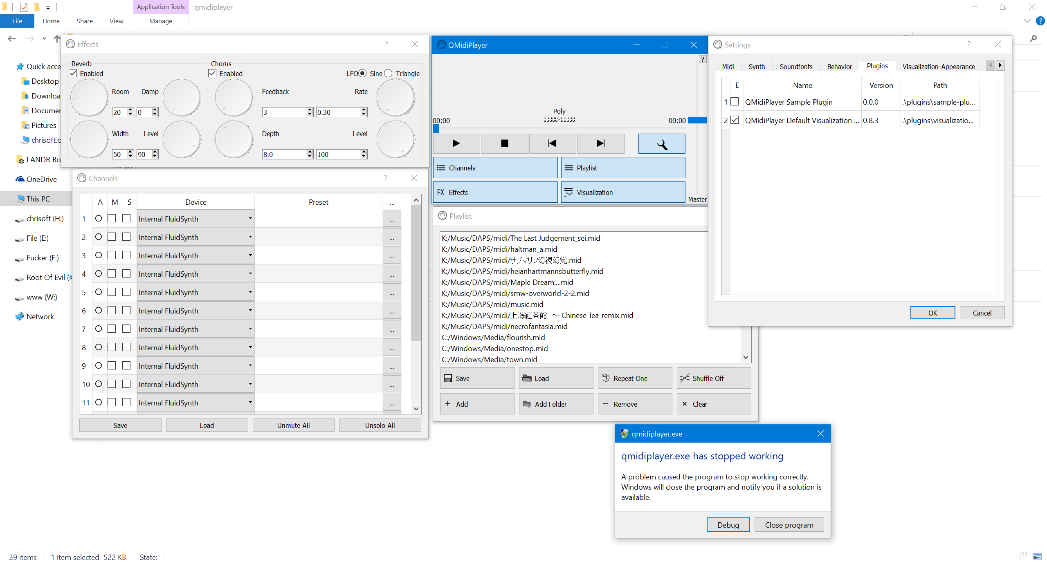
Task: Open channel 5 Device dropdown
Action: pos(195,292)
